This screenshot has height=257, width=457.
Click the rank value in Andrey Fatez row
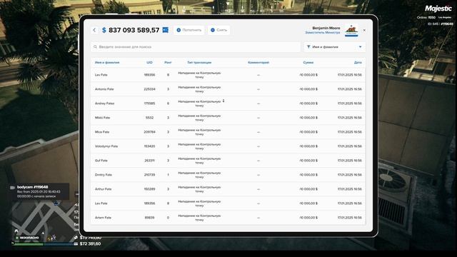[168, 104]
